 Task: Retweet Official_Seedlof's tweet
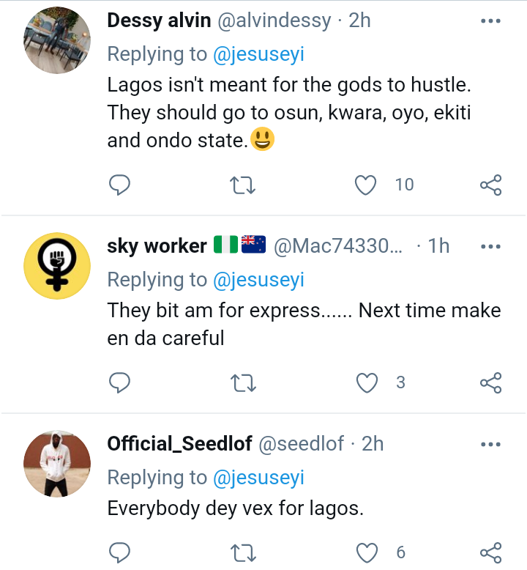[x=243, y=553]
